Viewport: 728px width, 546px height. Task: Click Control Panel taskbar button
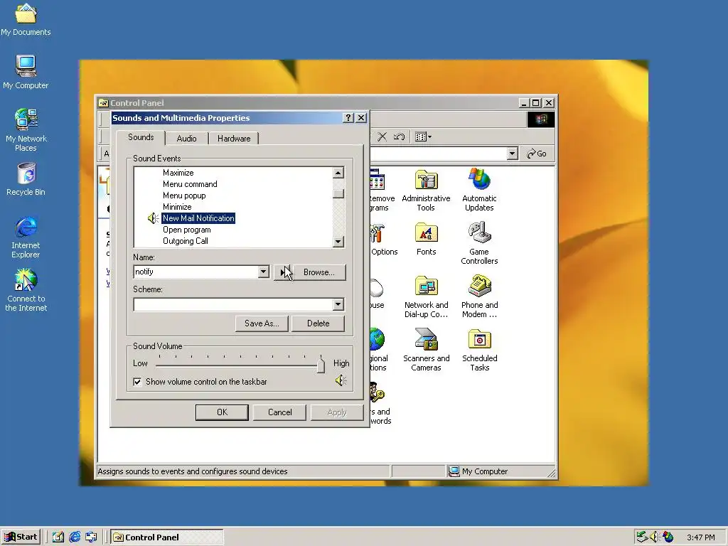point(167,537)
